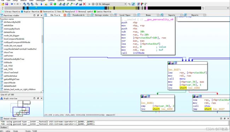
Task: Select the Local Types tab
Action: [x=125, y=15]
